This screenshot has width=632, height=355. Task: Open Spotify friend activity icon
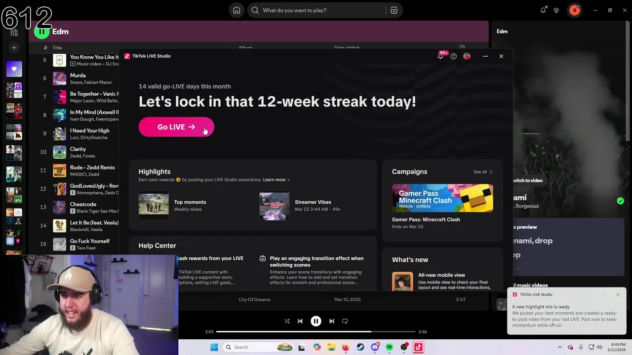pos(556,10)
